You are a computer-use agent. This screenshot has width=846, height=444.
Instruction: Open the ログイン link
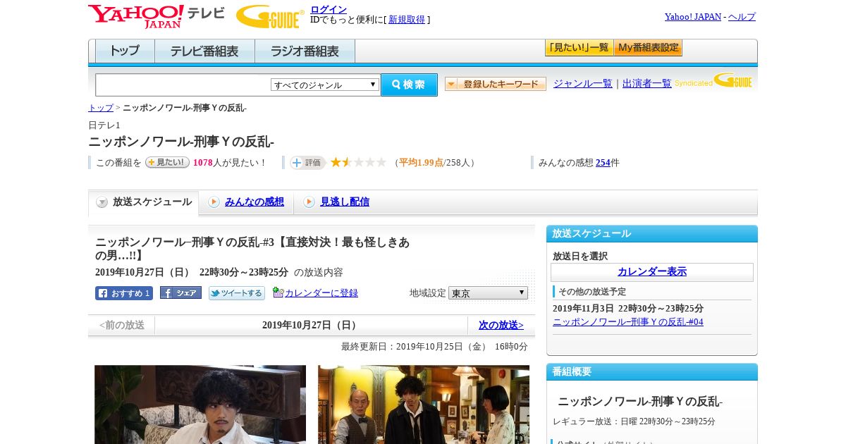pyautogui.click(x=329, y=9)
